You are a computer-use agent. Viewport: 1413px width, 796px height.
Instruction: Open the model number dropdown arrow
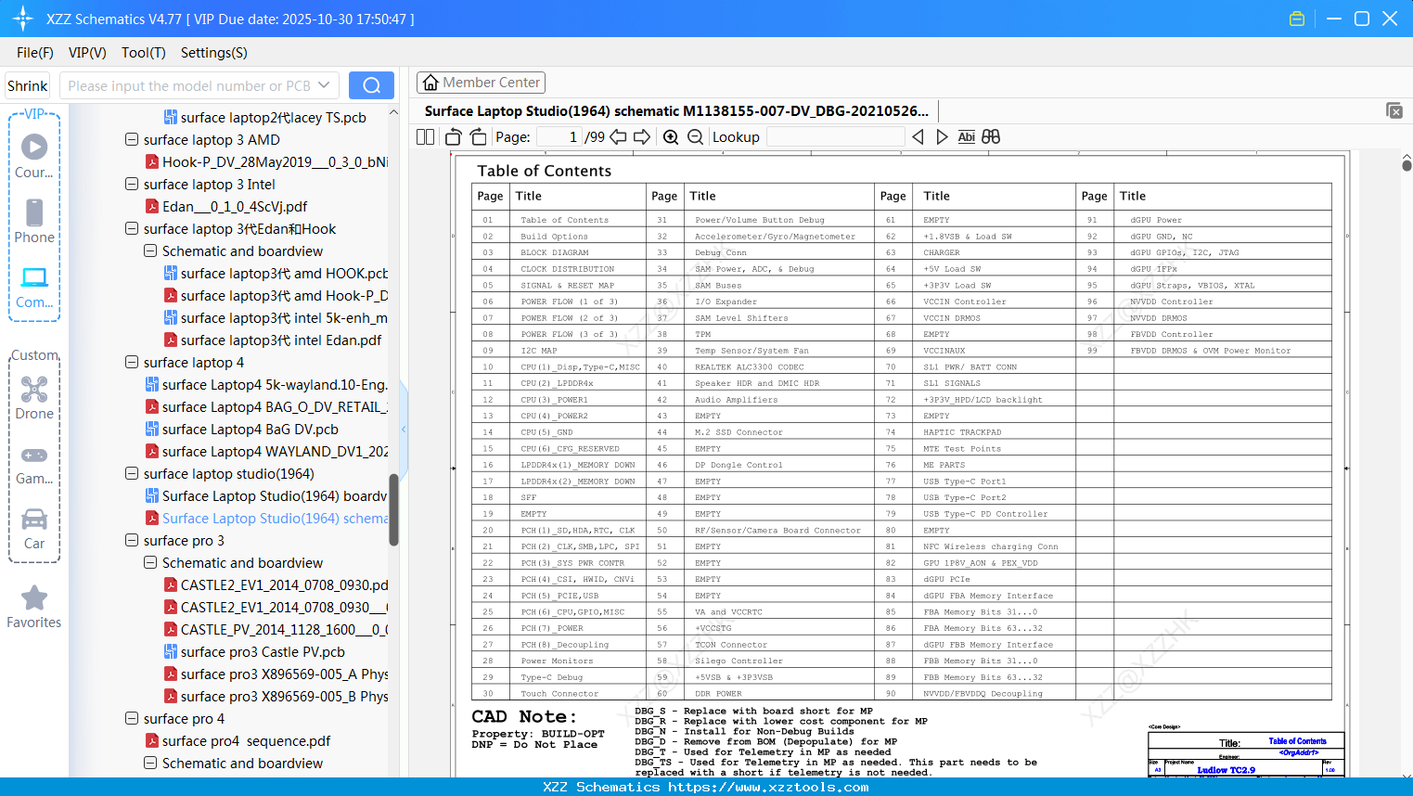point(324,85)
